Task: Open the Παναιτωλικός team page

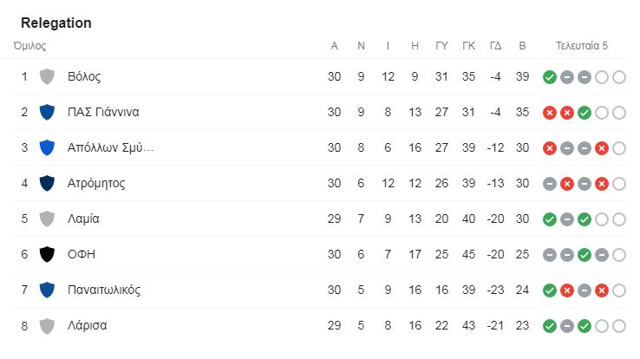Action: pos(104,290)
